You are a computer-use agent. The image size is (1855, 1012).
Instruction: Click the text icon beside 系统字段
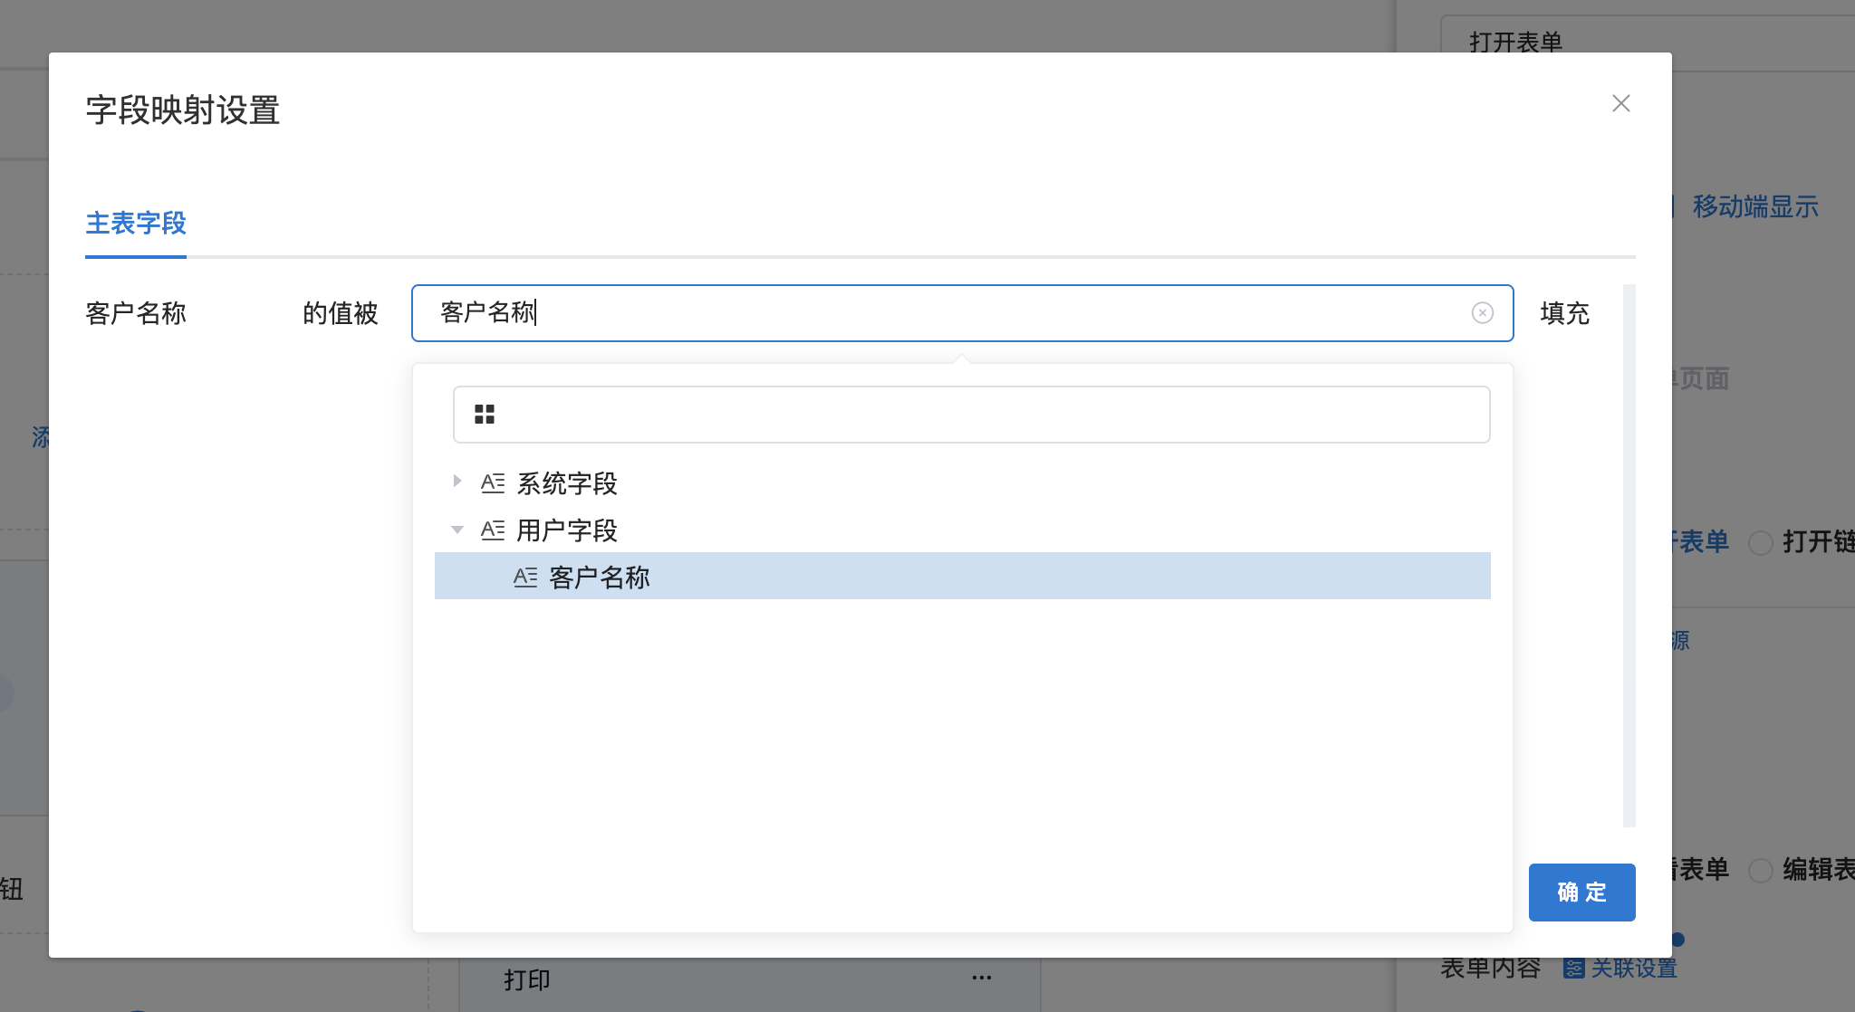493,483
